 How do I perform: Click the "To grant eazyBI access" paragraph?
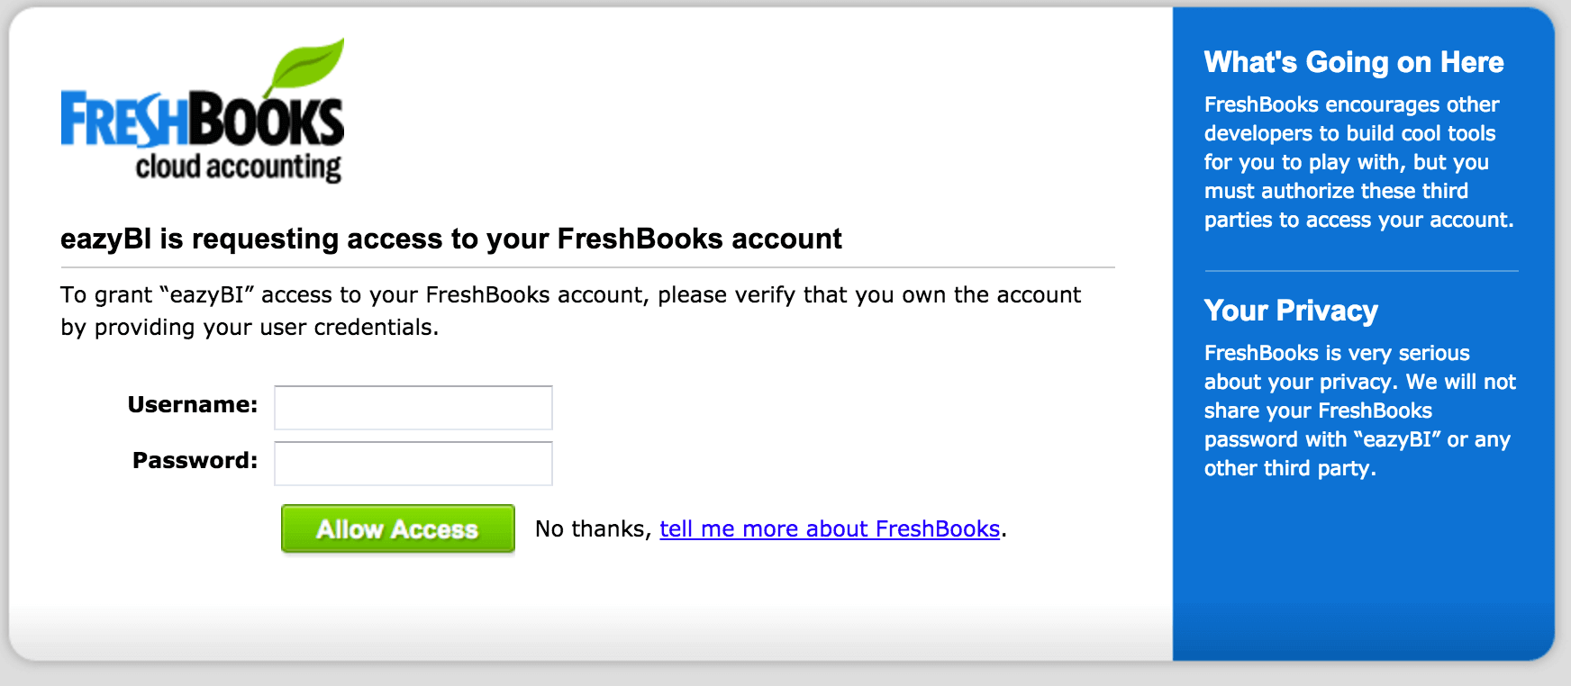(x=570, y=311)
